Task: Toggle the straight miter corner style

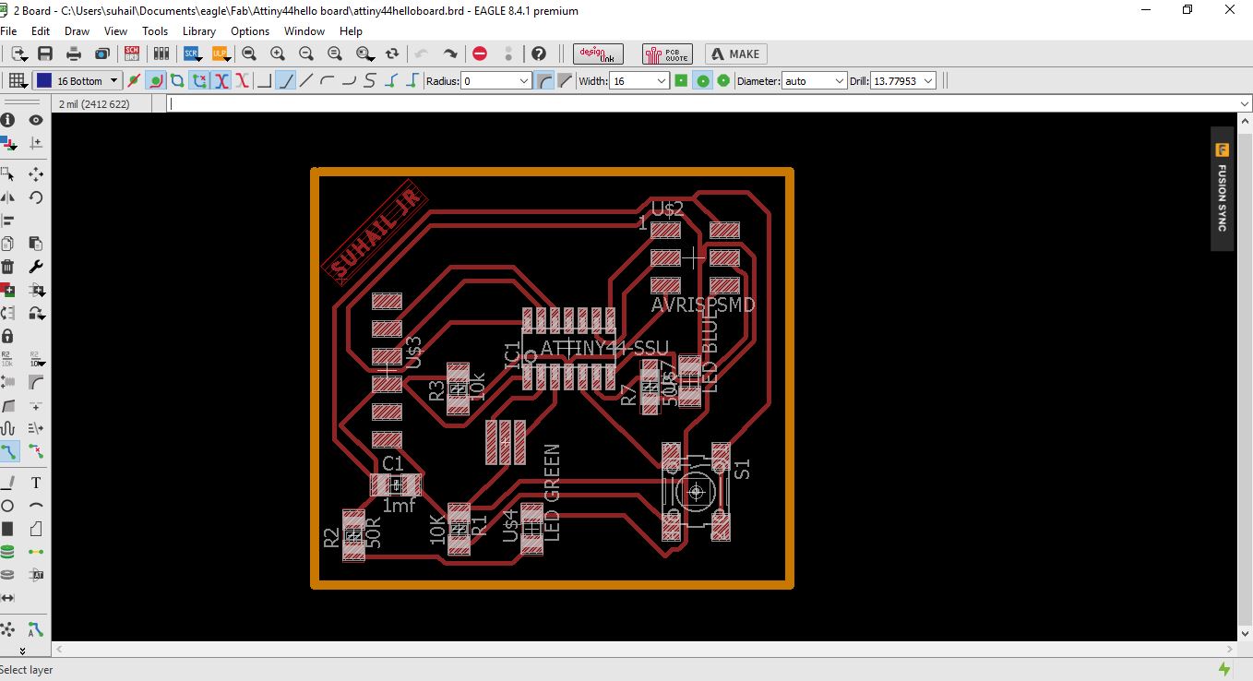Action: tap(565, 81)
